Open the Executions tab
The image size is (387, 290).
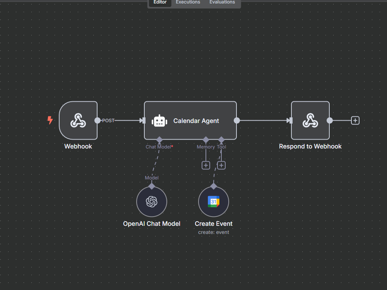(188, 2)
